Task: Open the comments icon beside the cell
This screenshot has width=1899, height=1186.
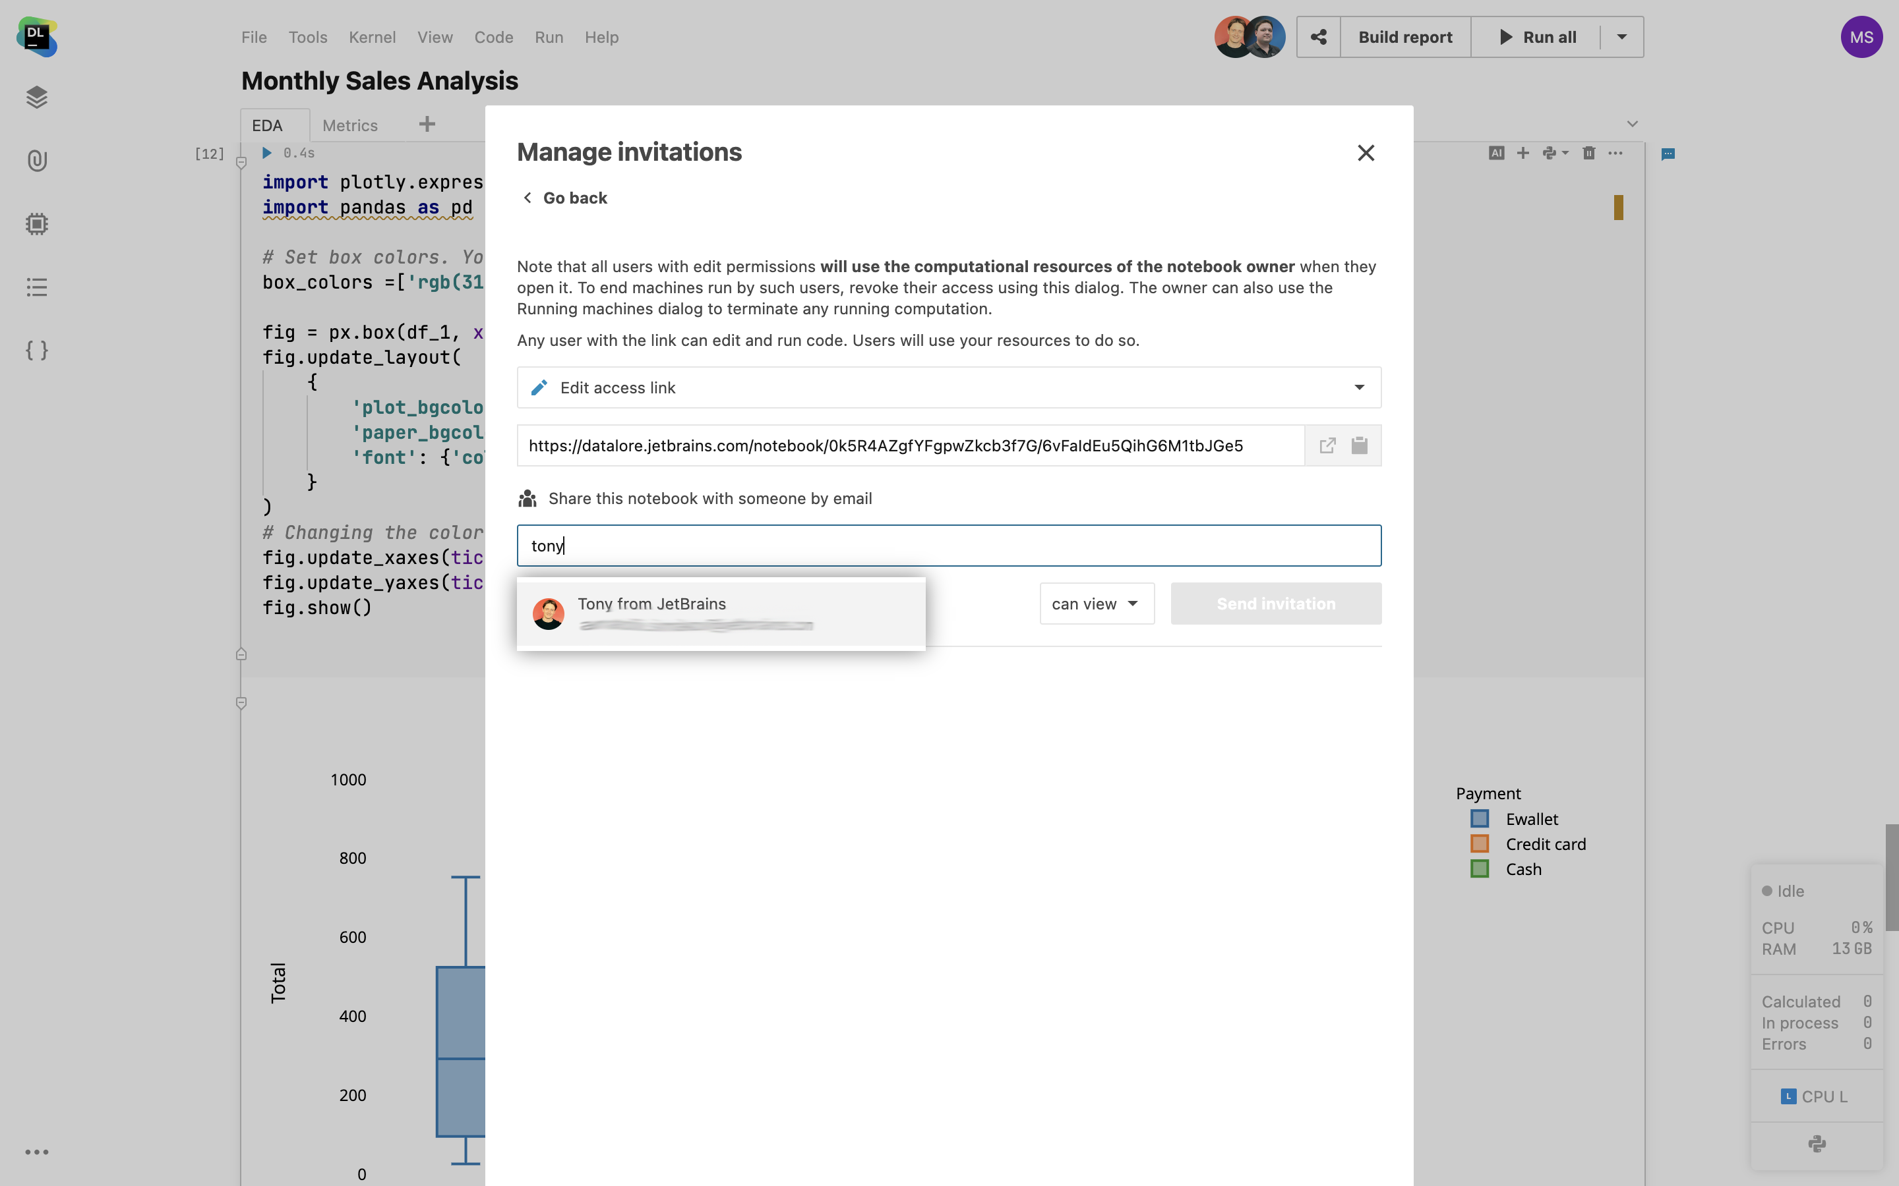Action: click(x=1668, y=154)
